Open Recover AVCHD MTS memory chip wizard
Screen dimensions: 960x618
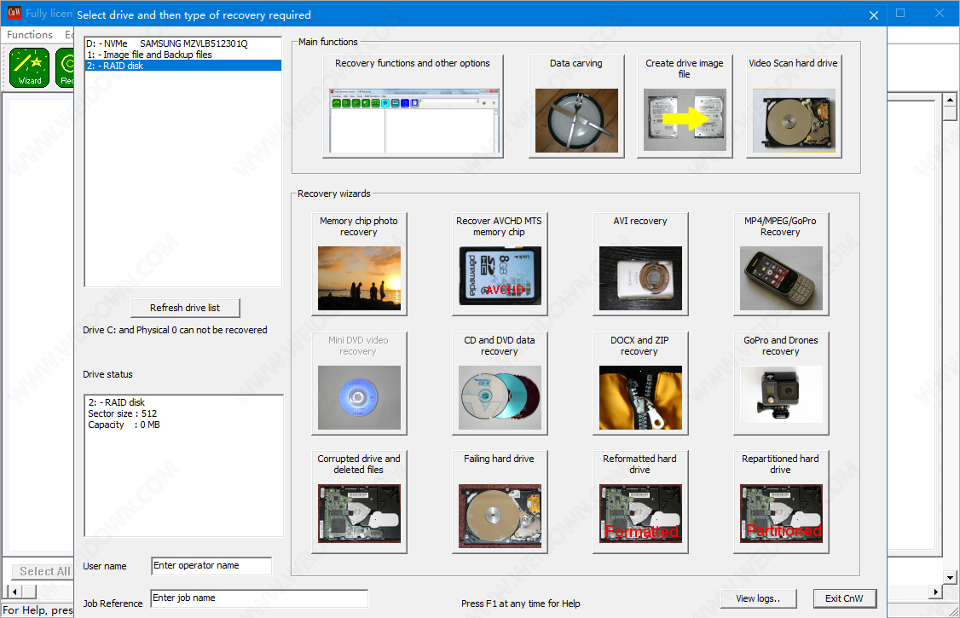(500, 263)
